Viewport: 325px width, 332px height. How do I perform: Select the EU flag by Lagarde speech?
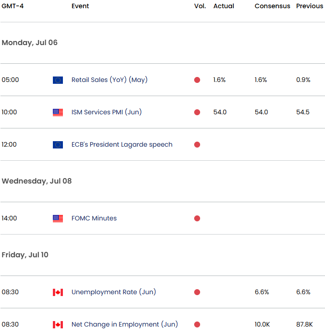58,145
